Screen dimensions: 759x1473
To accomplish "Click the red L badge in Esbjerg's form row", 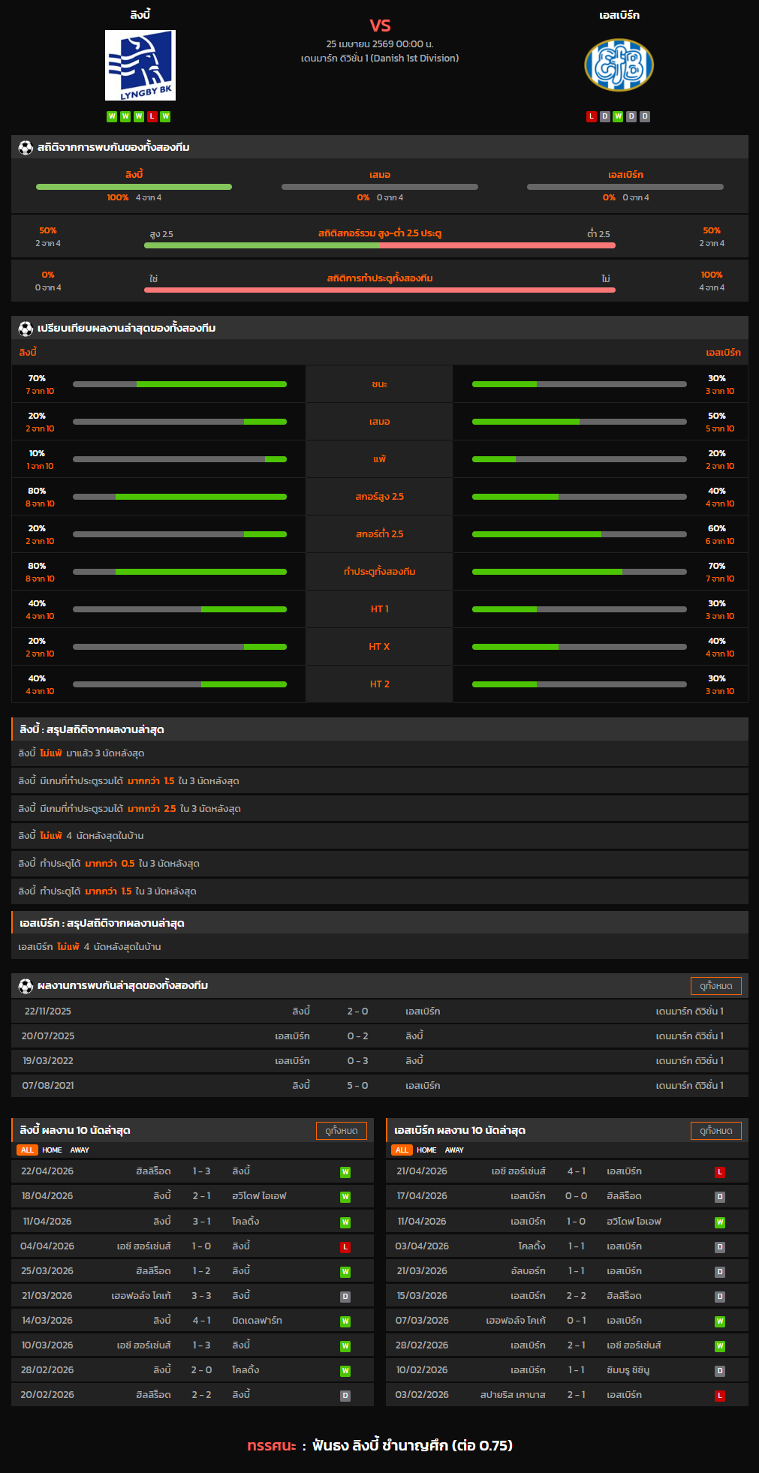I will [592, 116].
